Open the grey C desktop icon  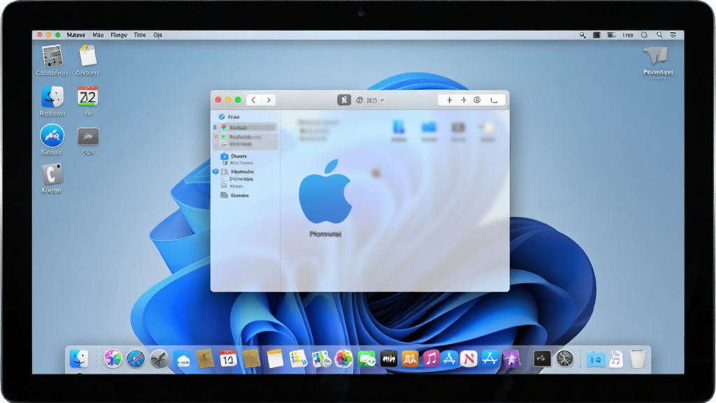[x=52, y=174]
